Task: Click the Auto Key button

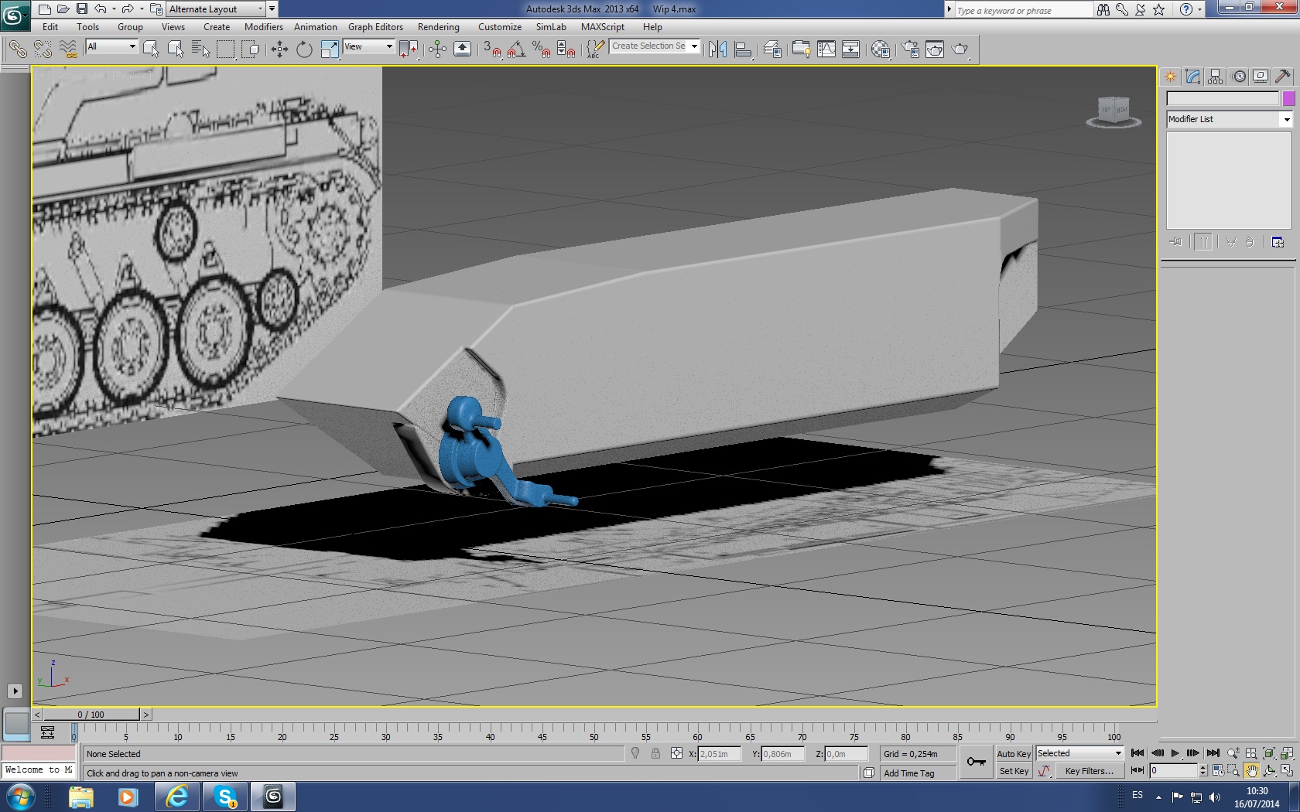Action: (x=1013, y=754)
